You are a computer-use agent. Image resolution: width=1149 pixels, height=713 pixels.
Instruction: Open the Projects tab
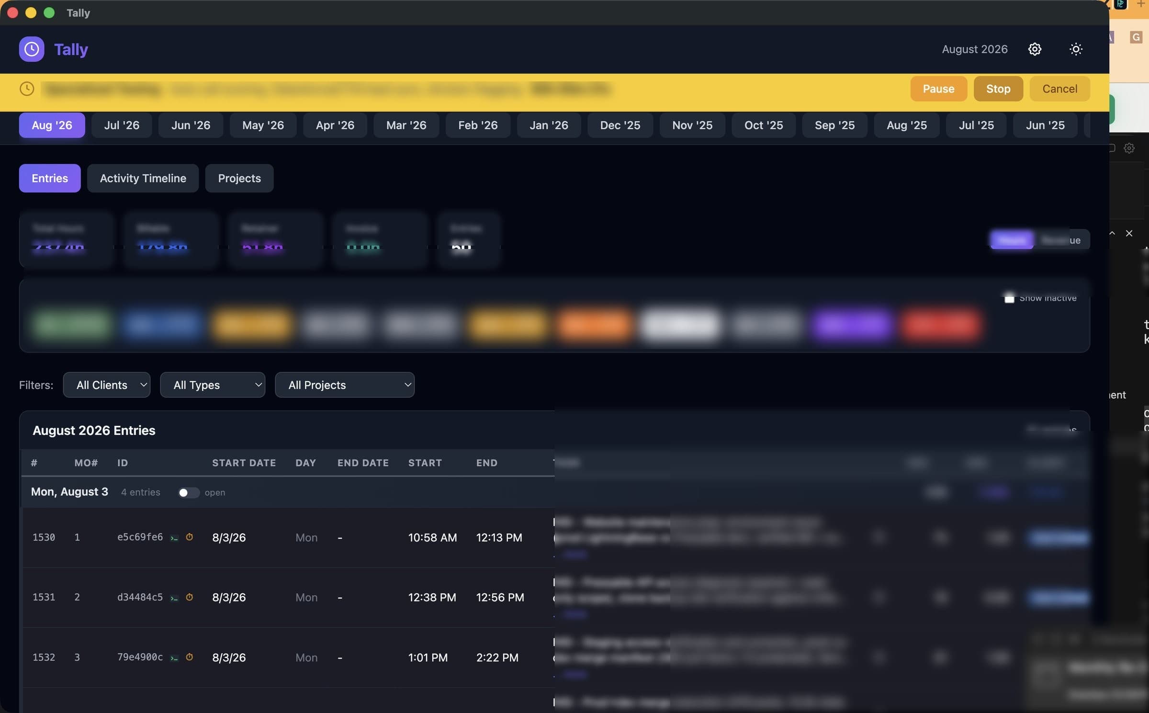(x=239, y=178)
